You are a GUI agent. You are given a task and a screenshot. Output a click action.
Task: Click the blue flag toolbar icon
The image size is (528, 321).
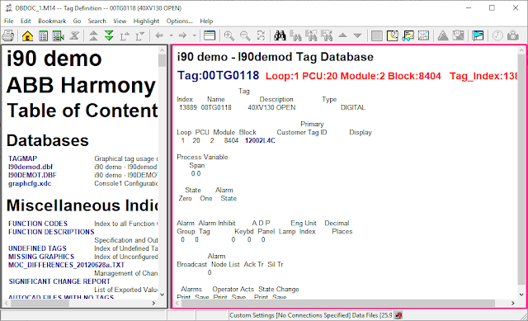(478, 35)
